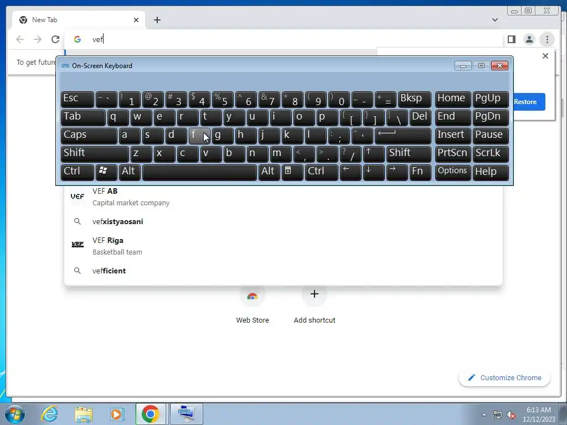Toggle Chrome's side panel icon

[x=511, y=39]
